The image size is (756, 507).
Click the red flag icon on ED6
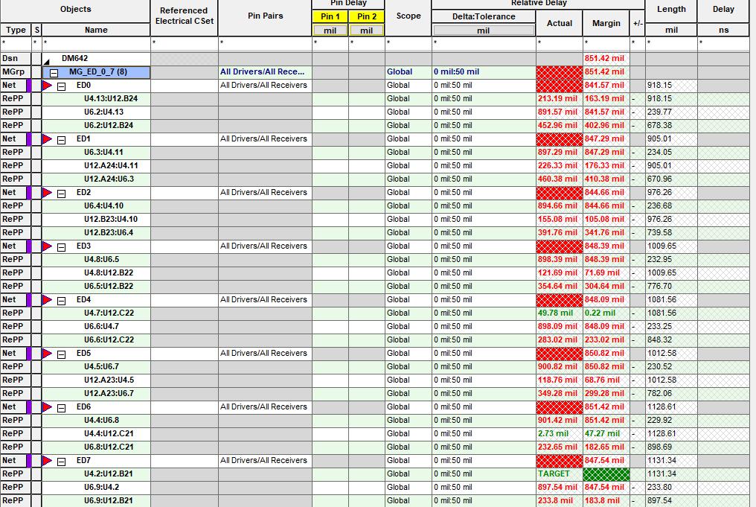tap(48, 406)
